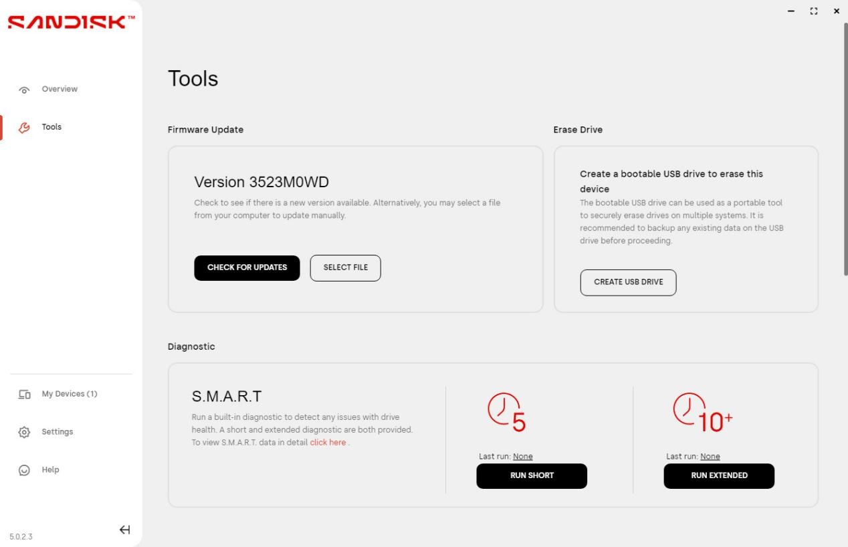
Task: Run the extended S.M.A.R.T diagnostic
Action: (719, 476)
